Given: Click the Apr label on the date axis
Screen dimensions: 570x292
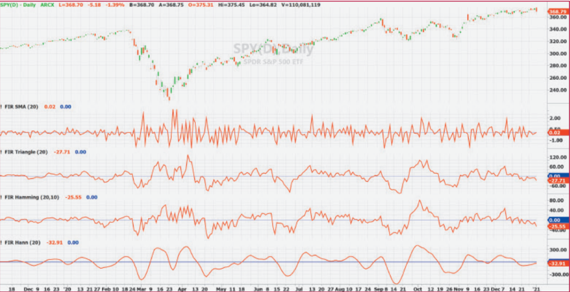Looking at the screenshot, I should pos(182,289).
